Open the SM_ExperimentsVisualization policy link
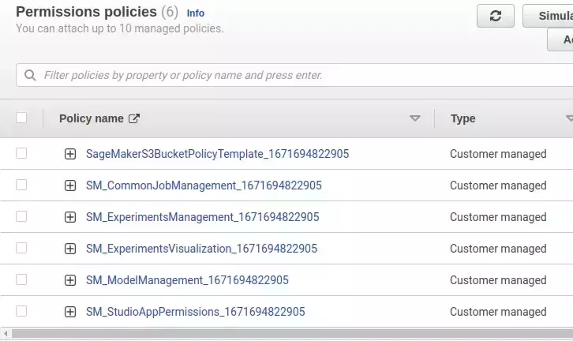 [x=201, y=249]
